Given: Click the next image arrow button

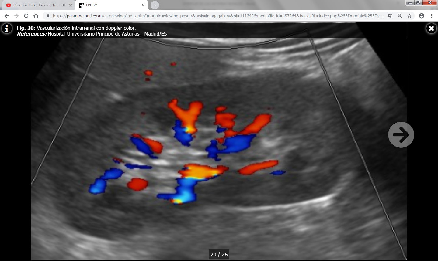Looking at the screenshot, I should coord(401,135).
